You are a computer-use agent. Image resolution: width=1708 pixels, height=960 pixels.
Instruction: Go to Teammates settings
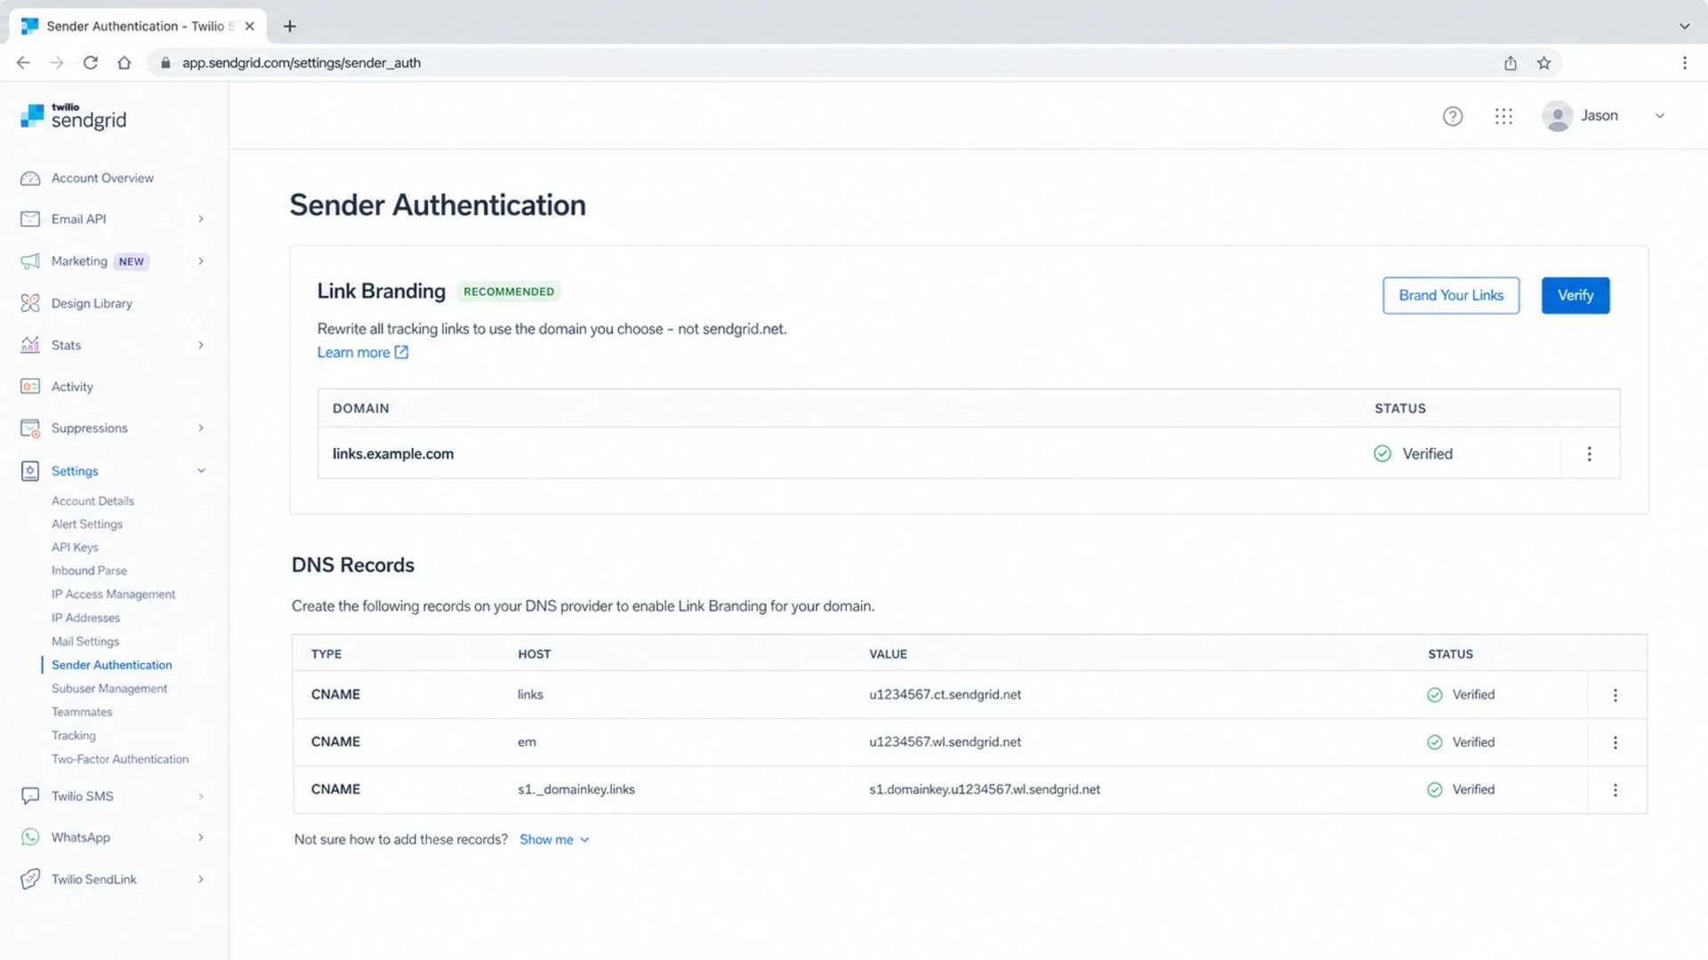[x=82, y=712]
